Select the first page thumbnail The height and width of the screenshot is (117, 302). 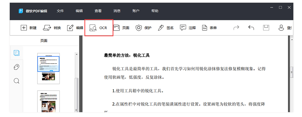pyautogui.click(x=48, y=69)
